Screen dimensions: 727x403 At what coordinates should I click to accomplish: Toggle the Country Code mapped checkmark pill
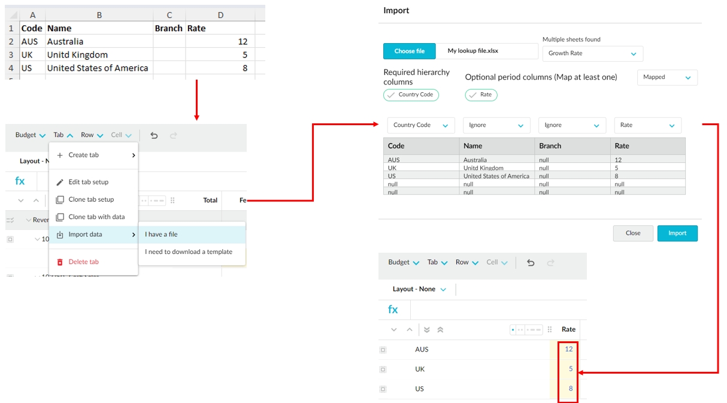click(411, 95)
